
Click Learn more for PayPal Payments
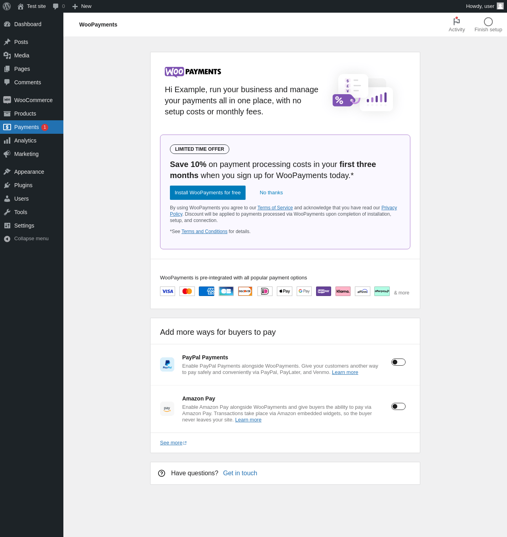pos(345,372)
